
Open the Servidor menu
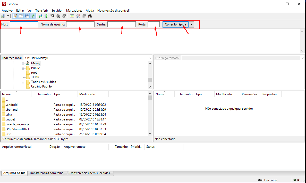(x=57, y=11)
